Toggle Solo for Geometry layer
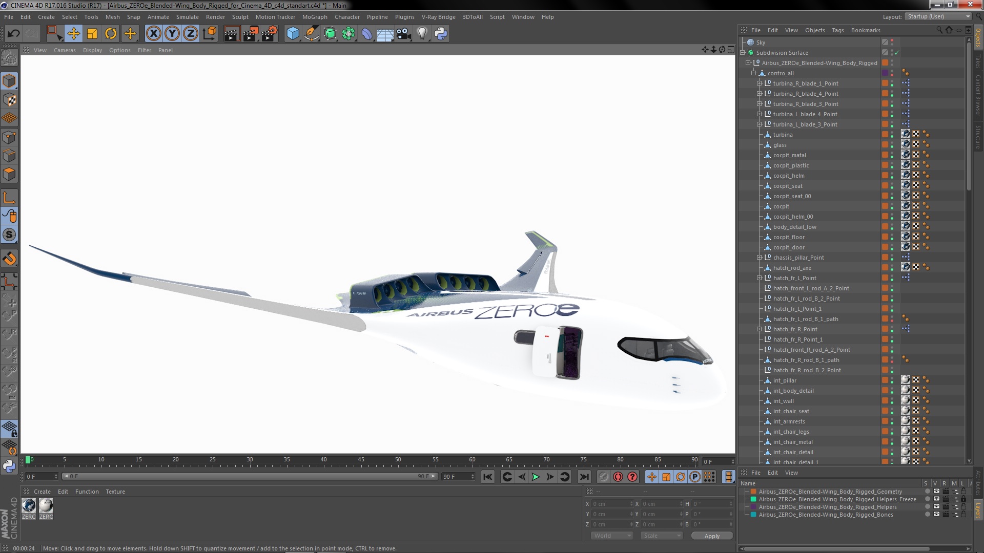Viewport: 984px width, 553px height. [x=927, y=492]
